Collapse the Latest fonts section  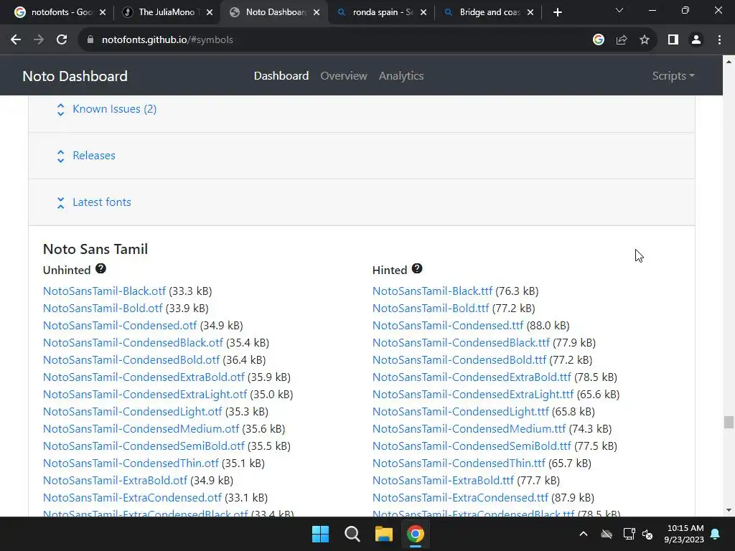click(102, 202)
